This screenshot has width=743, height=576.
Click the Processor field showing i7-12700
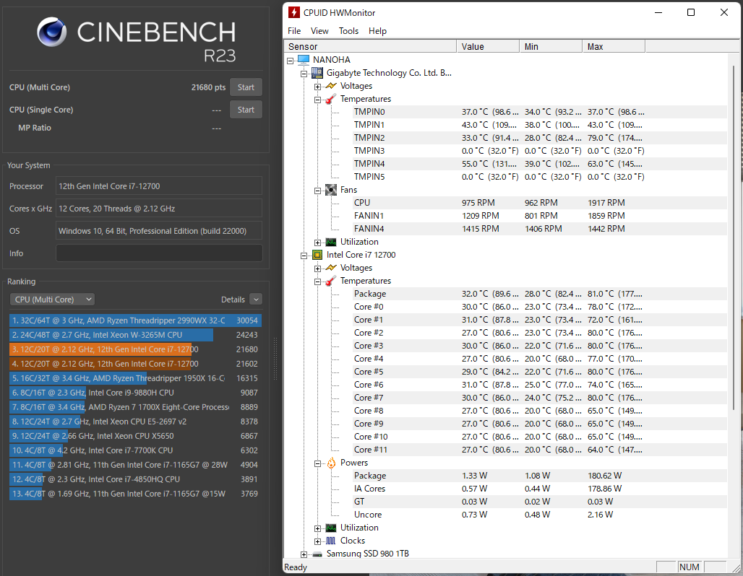tap(159, 186)
